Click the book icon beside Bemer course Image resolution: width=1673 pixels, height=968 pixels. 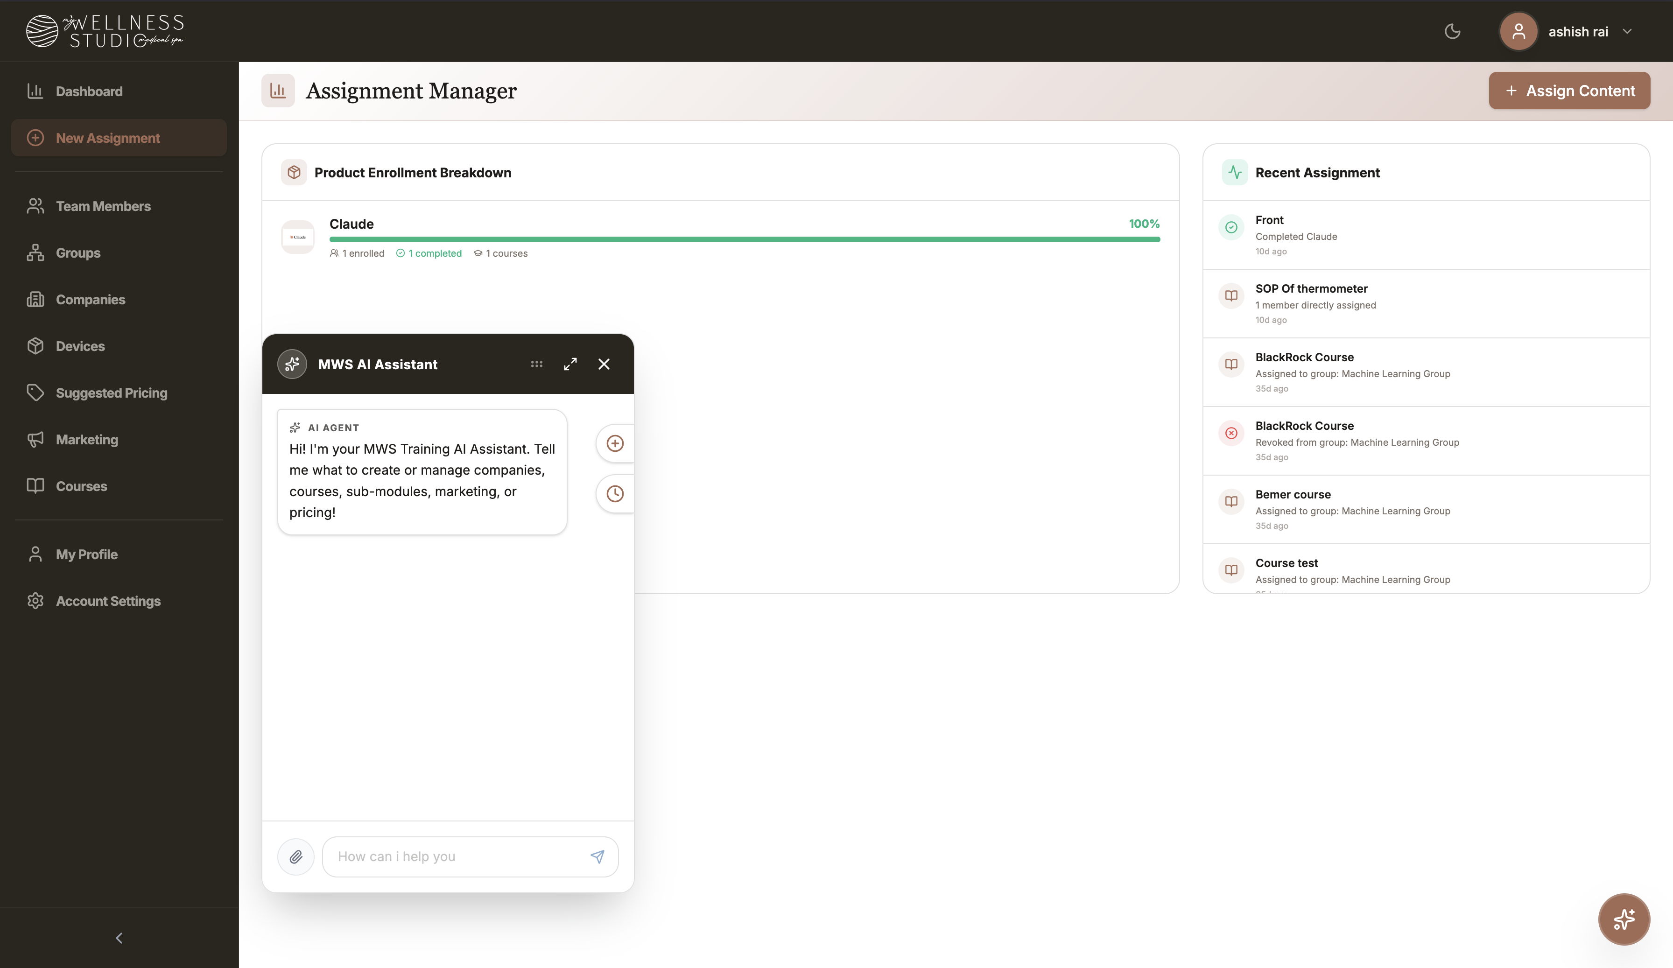[1231, 501]
